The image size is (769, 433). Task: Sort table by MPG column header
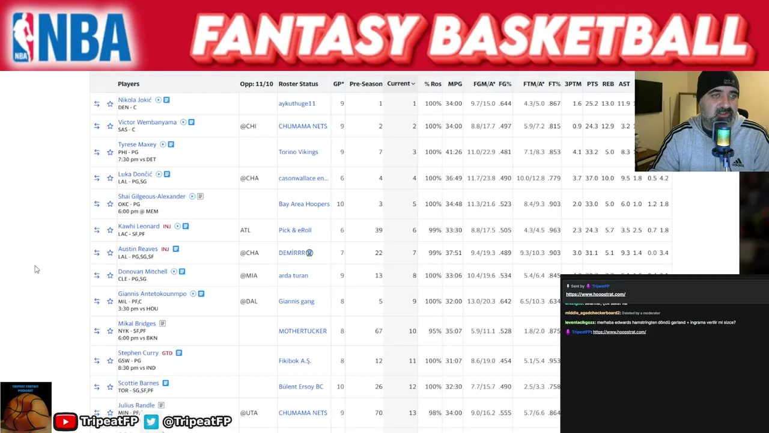tap(455, 84)
